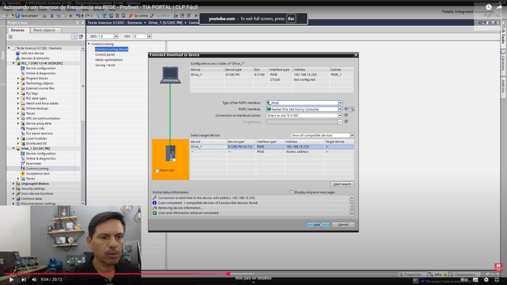The width and height of the screenshot is (507, 285).
Task: Collapse the Project tree panel arrow
Action: (x=83, y=23)
